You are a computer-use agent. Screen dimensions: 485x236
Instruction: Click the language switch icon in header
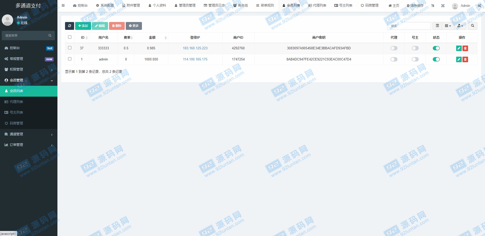coord(433,6)
